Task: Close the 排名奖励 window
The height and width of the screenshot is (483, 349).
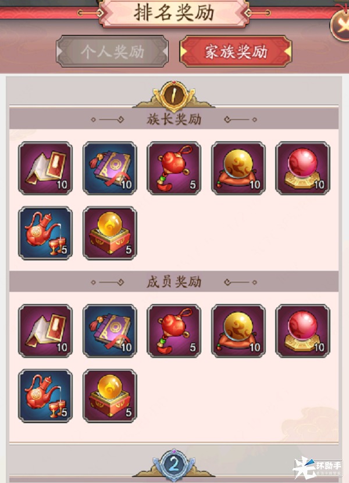Action: (x=341, y=24)
